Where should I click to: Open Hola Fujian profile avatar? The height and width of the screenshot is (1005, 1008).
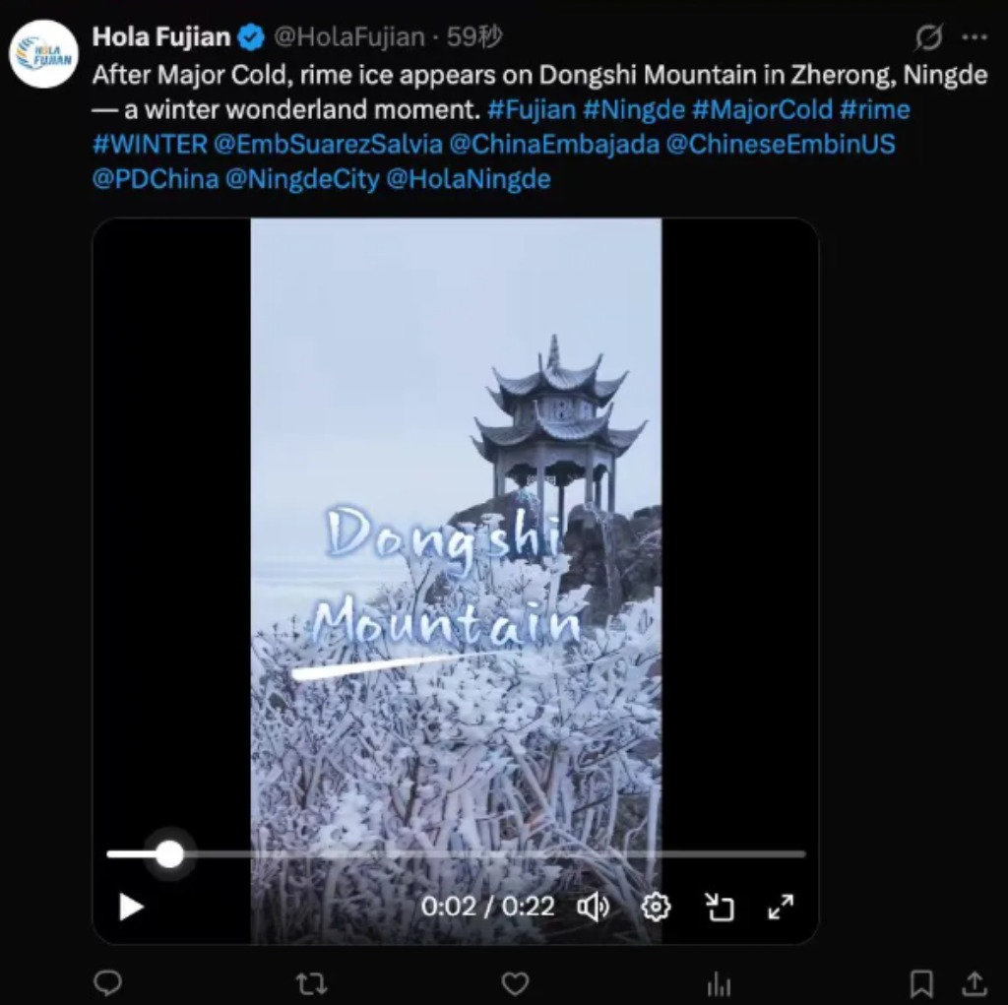click(43, 53)
